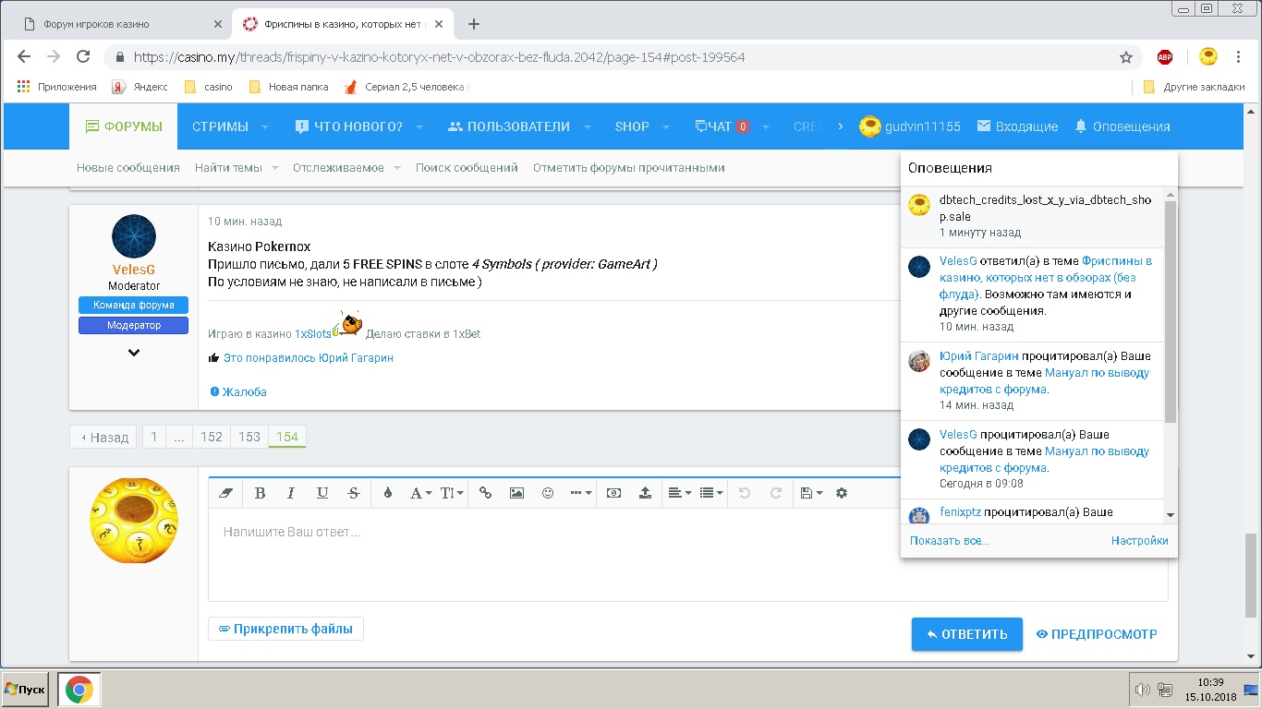1262x709 pixels.
Task: Toggle the Оповещения notifications bell
Action: 1122,126
